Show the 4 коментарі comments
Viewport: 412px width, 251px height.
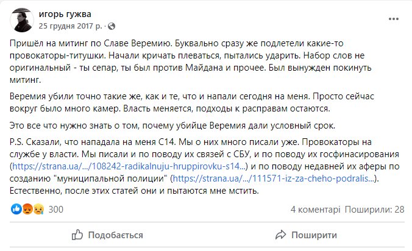(315, 210)
